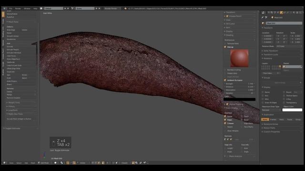
Task: Click the black ambient occlusion color swatch
Action: click(239, 99)
